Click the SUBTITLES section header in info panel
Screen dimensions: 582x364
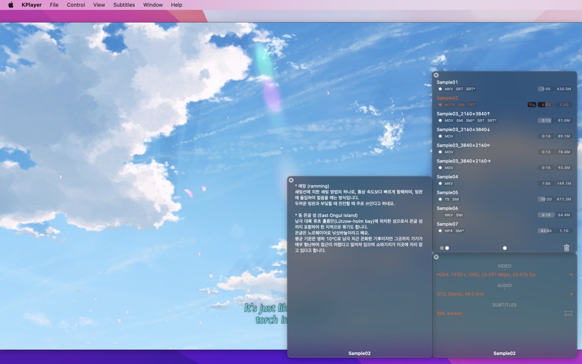[504, 305]
